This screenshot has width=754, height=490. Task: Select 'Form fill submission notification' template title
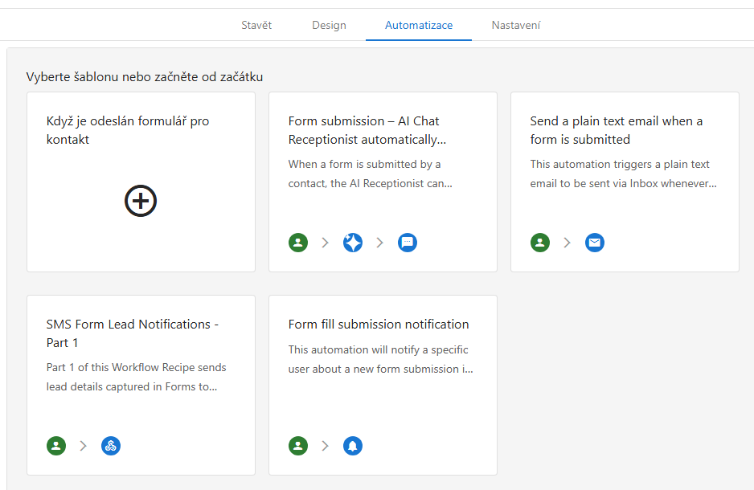pos(379,325)
